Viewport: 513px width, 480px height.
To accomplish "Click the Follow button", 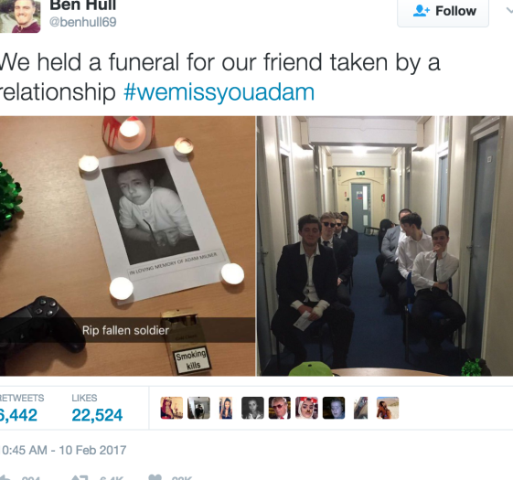I will [x=443, y=12].
